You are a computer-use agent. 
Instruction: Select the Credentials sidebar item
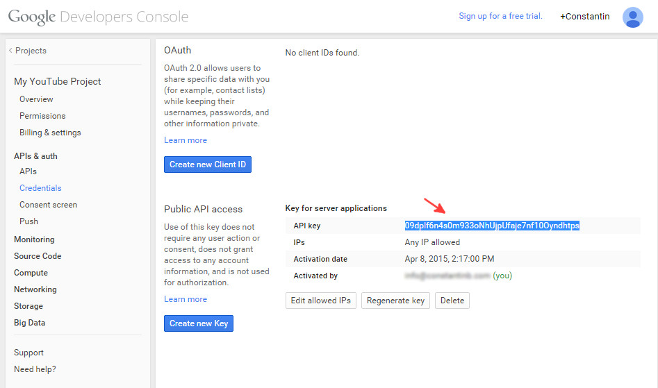pyautogui.click(x=40, y=188)
